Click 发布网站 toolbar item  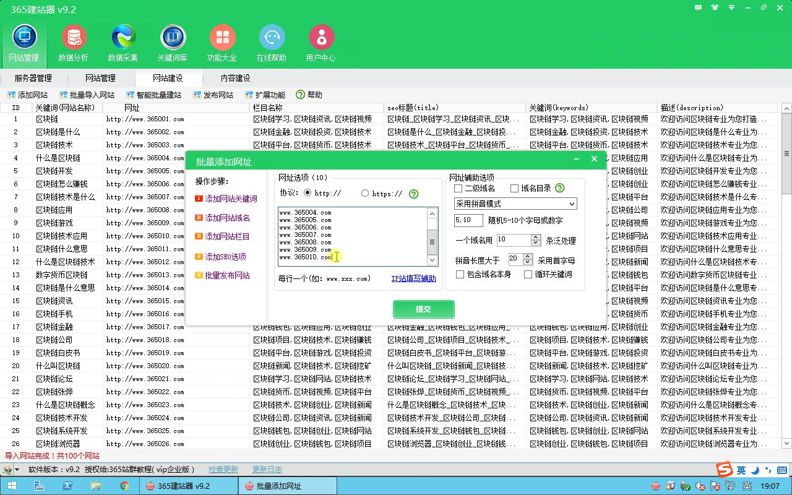[x=213, y=95]
